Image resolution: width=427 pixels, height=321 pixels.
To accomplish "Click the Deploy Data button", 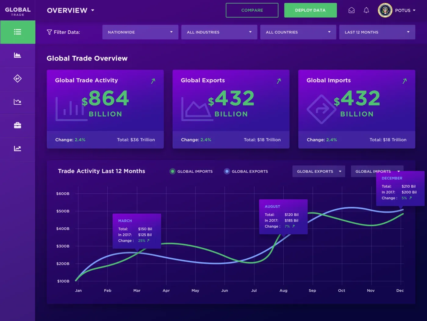I will pos(310,10).
